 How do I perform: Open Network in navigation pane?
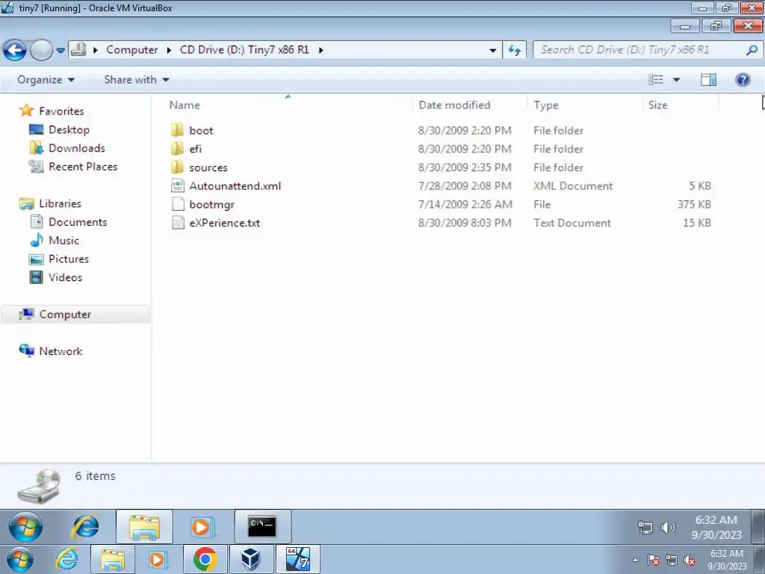[x=61, y=351]
